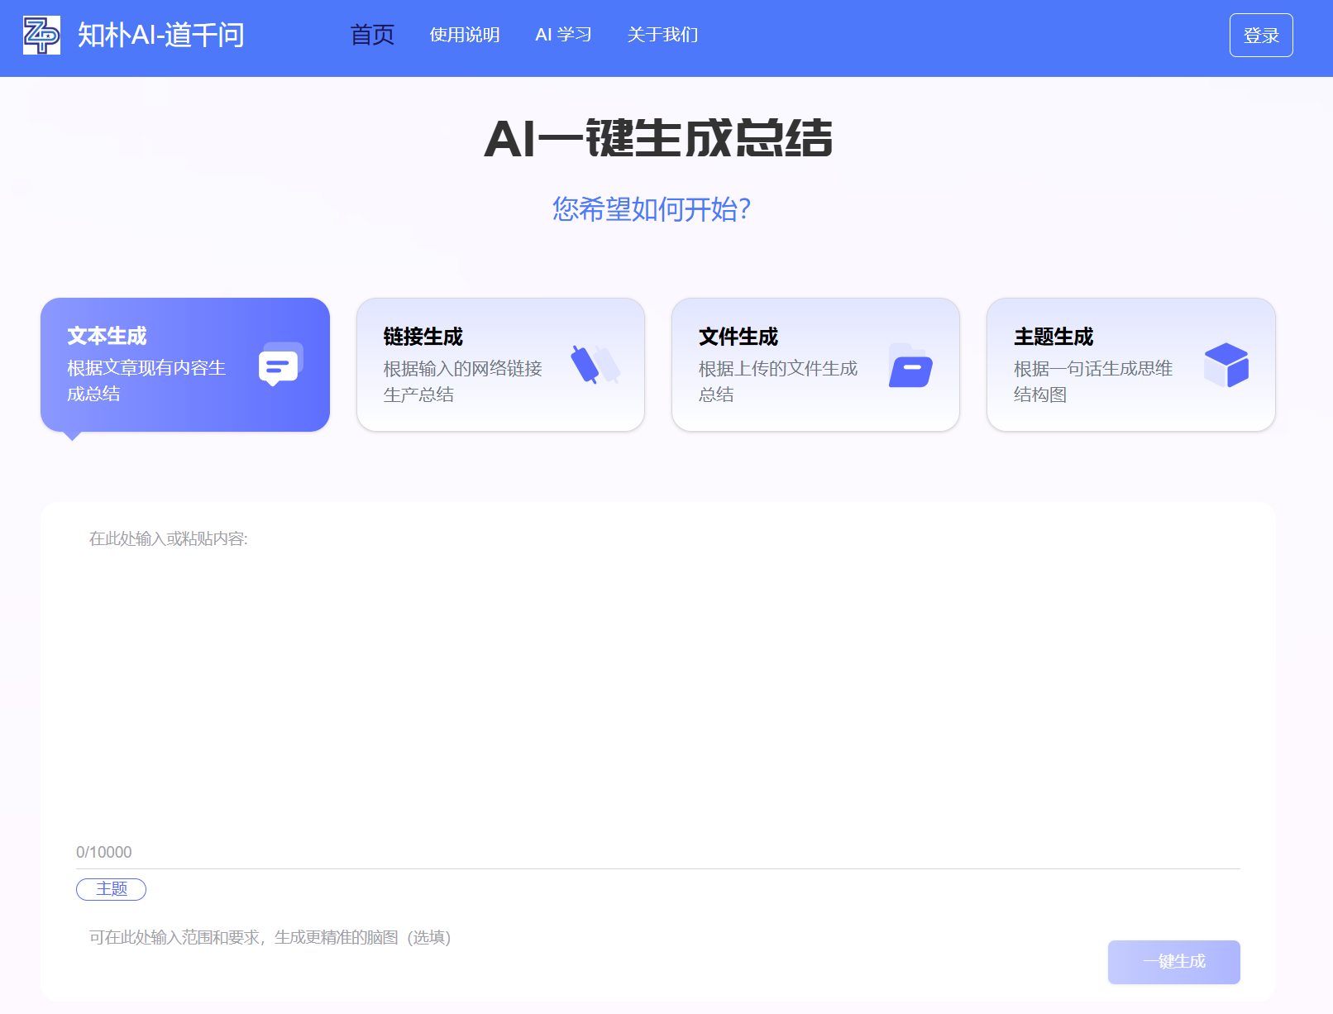The width and height of the screenshot is (1333, 1014).
Task: Select the speech bubble icon on 文本生成 card
Action: [278, 364]
